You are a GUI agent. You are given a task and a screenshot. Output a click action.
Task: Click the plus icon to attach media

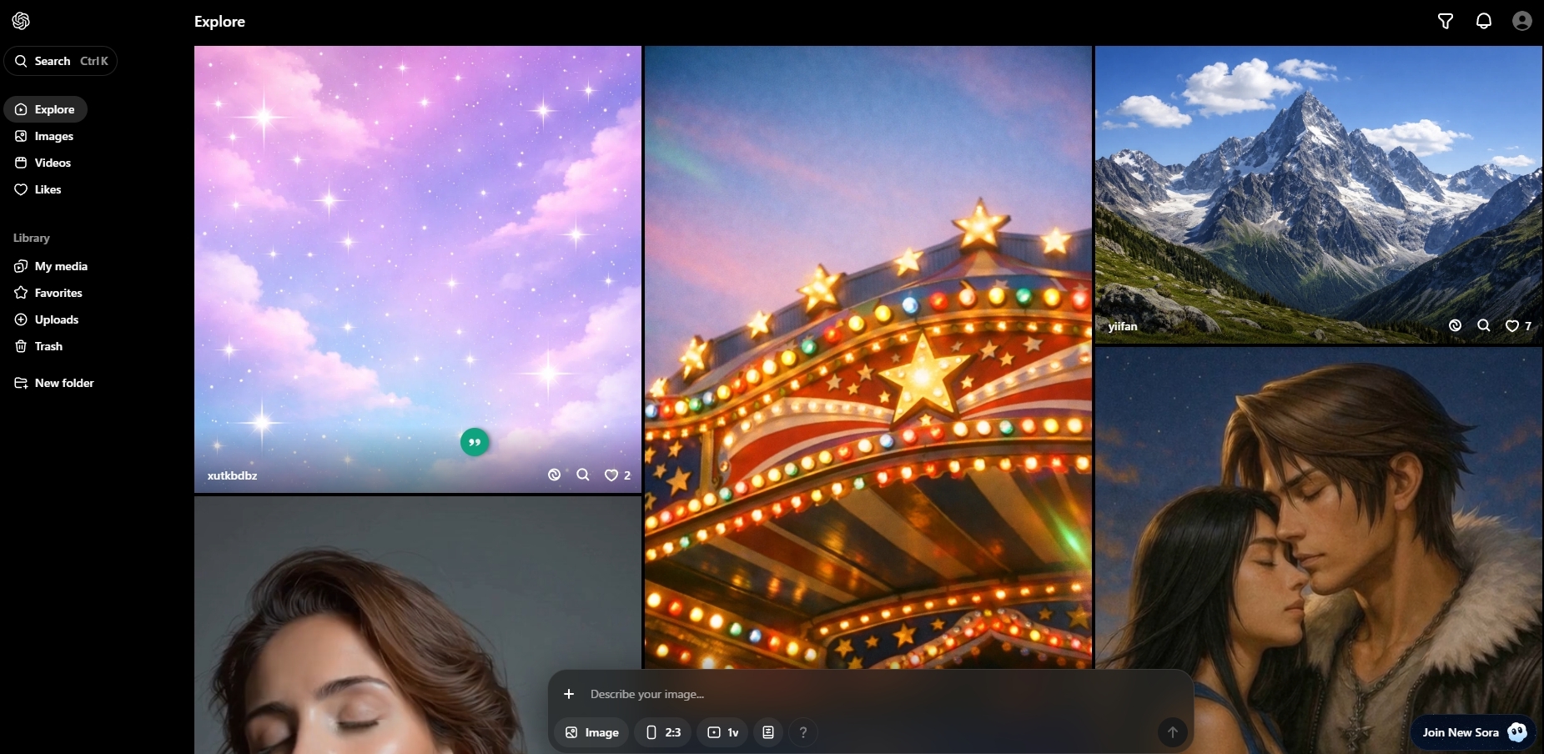click(569, 694)
